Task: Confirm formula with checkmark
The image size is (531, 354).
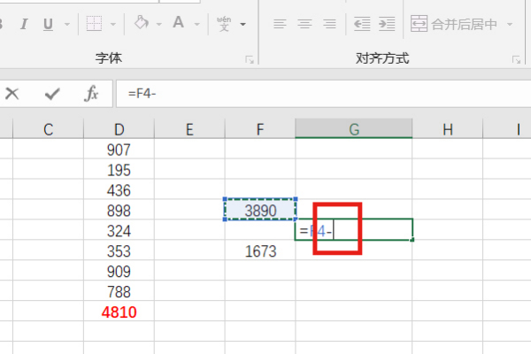Action: [x=52, y=94]
